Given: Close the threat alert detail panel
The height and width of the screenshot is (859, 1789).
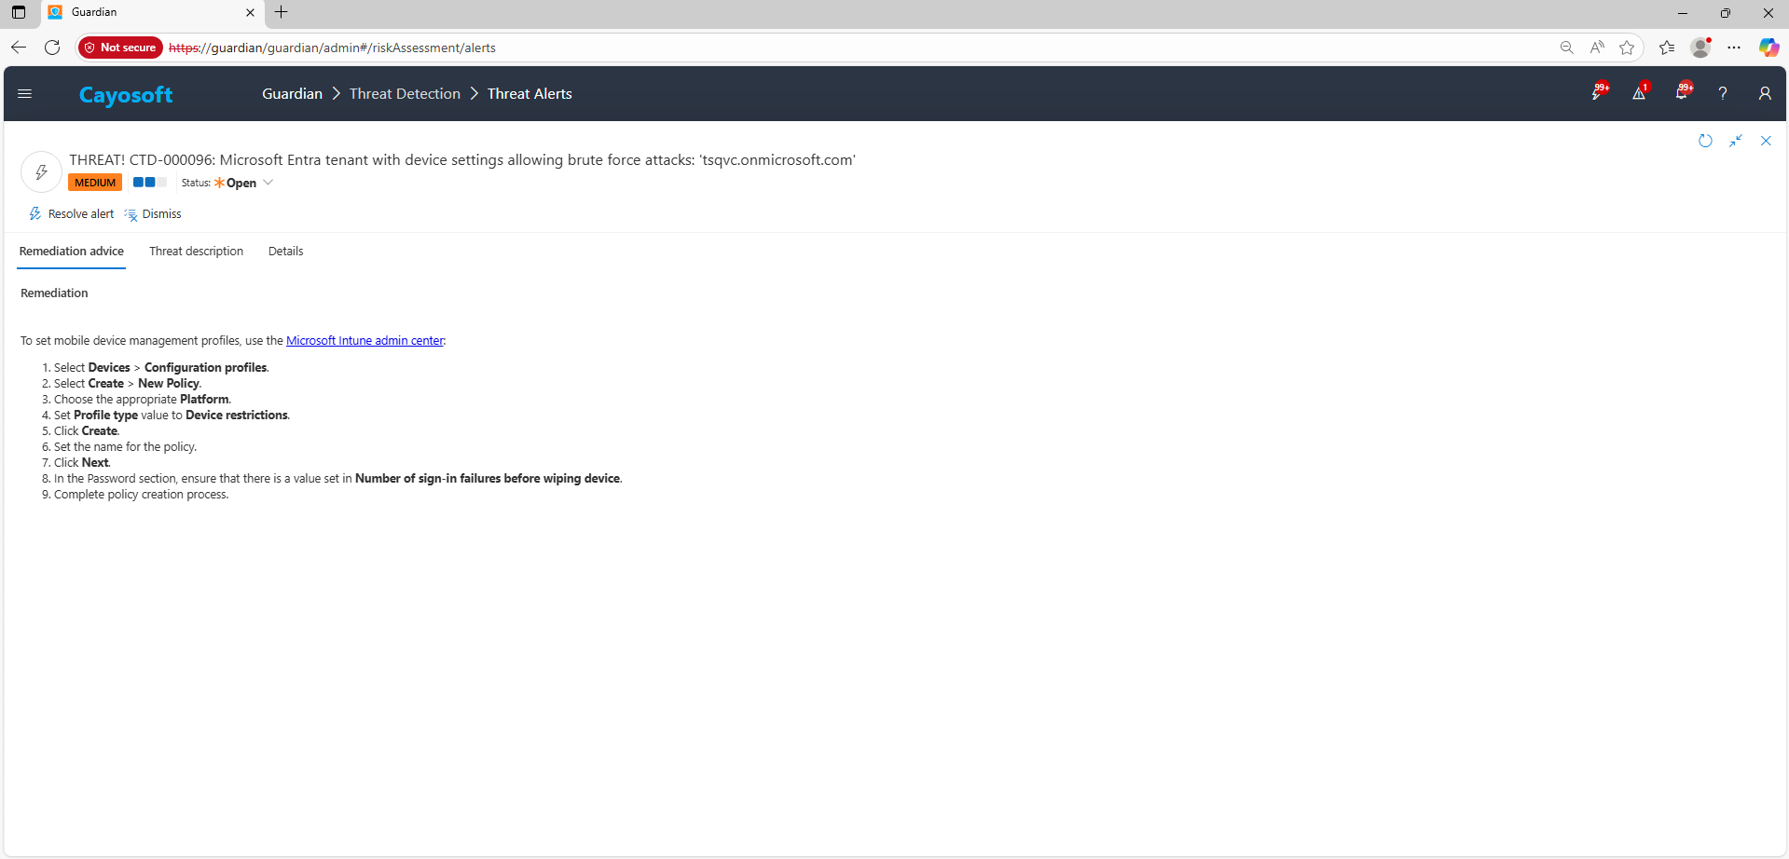Looking at the screenshot, I should click(1766, 141).
